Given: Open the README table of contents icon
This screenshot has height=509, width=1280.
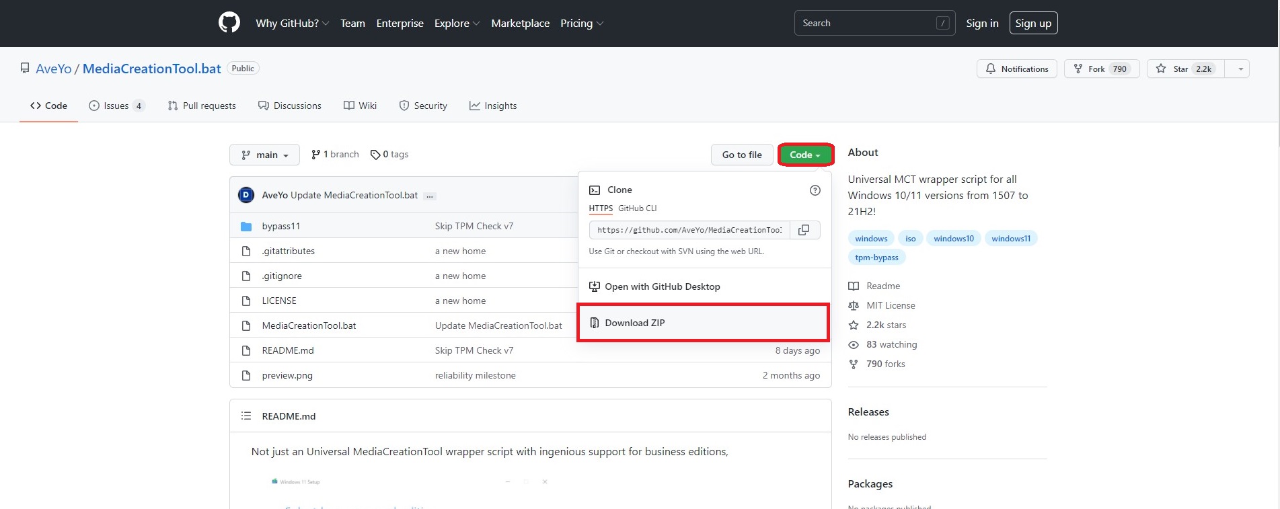Looking at the screenshot, I should click(x=246, y=416).
